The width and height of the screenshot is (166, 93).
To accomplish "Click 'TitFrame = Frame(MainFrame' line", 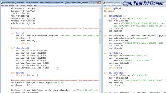I will [x=55, y=90].
